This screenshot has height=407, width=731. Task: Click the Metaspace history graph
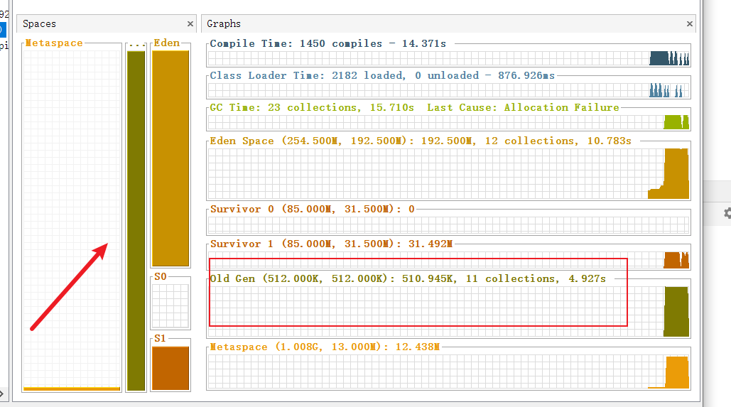point(448,371)
